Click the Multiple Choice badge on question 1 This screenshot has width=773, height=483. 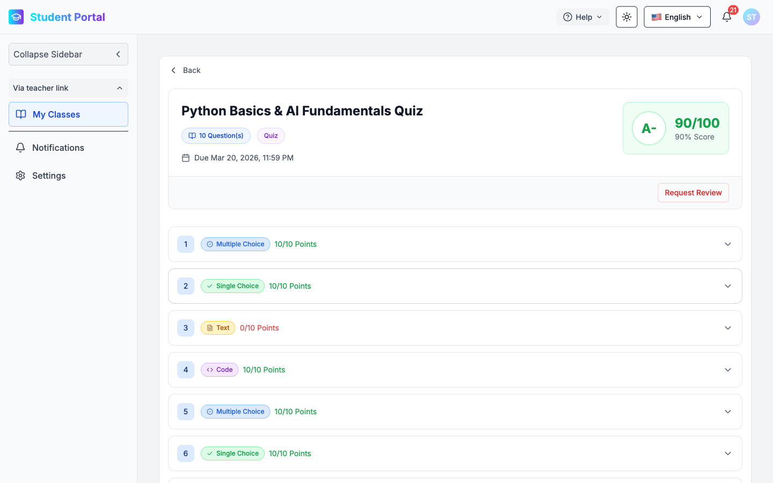(x=235, y=244)
